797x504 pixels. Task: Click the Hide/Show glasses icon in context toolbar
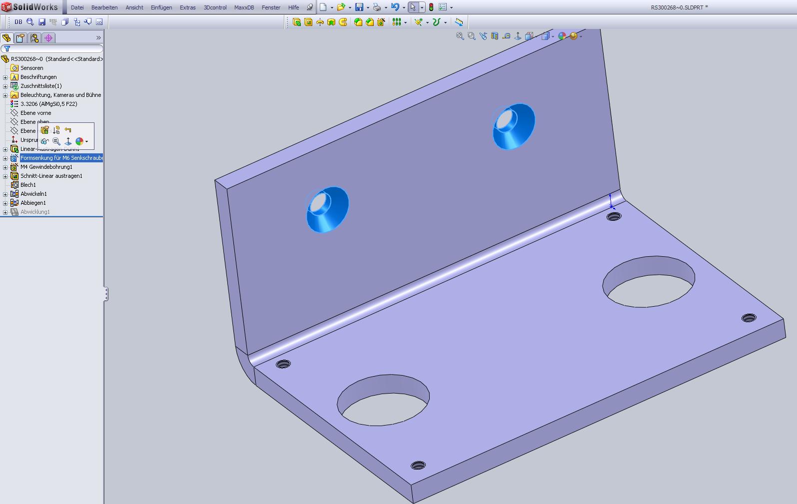pos(44,141)
